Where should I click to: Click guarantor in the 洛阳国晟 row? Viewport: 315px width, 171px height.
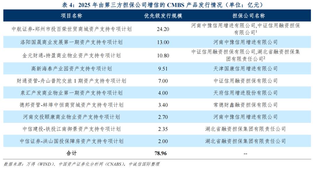246,42
